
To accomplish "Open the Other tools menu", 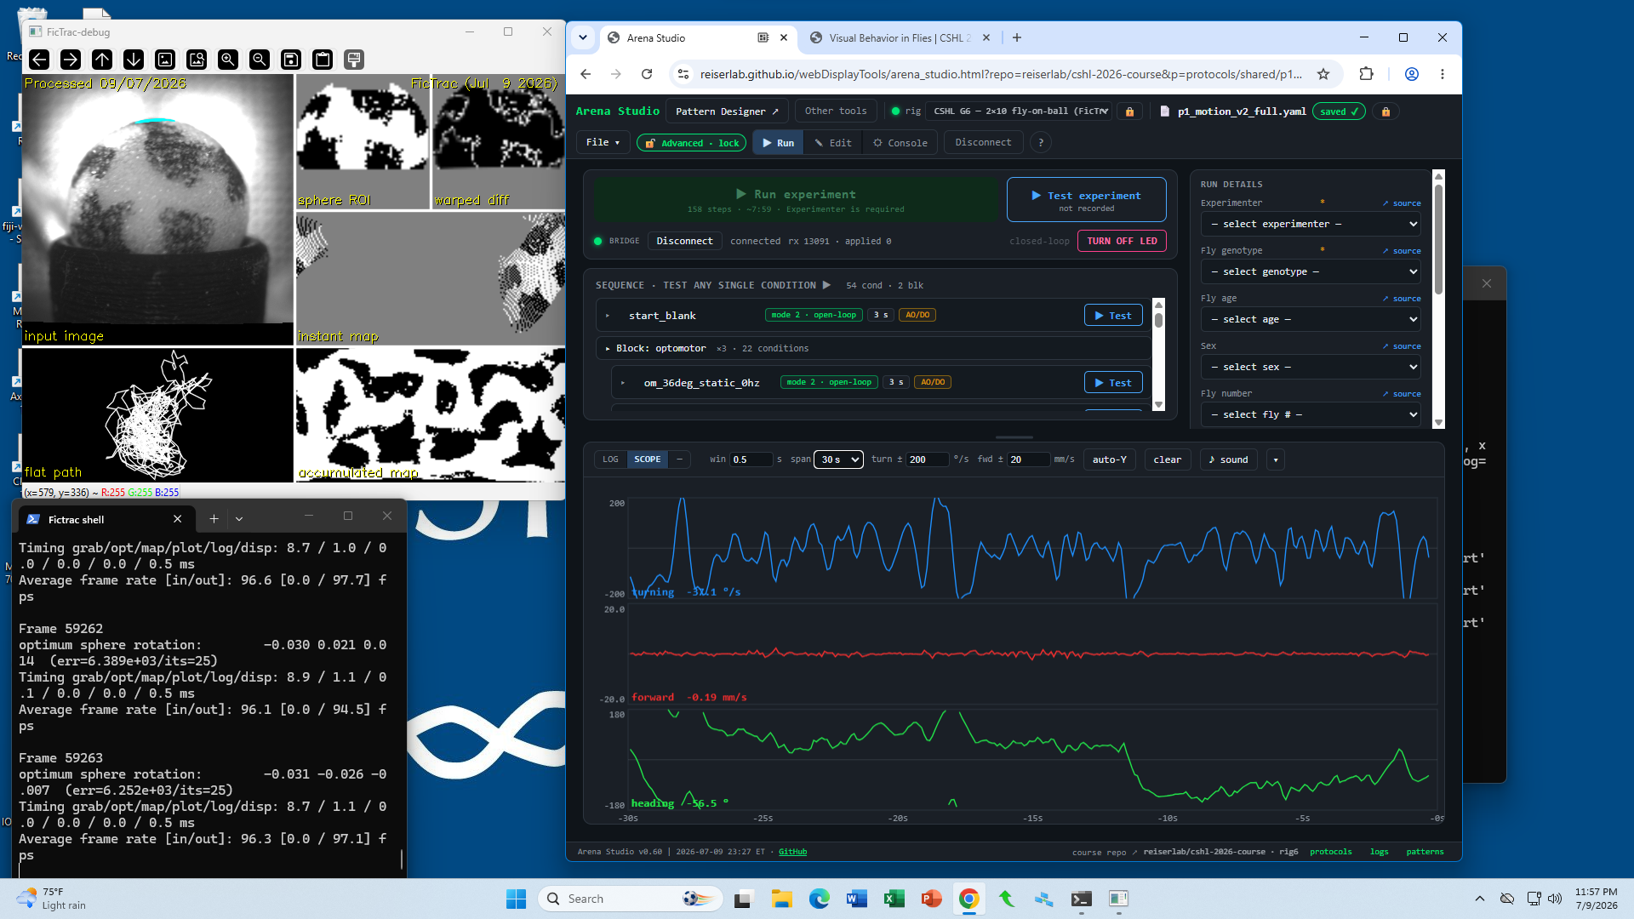I will (x=836, y=111).
